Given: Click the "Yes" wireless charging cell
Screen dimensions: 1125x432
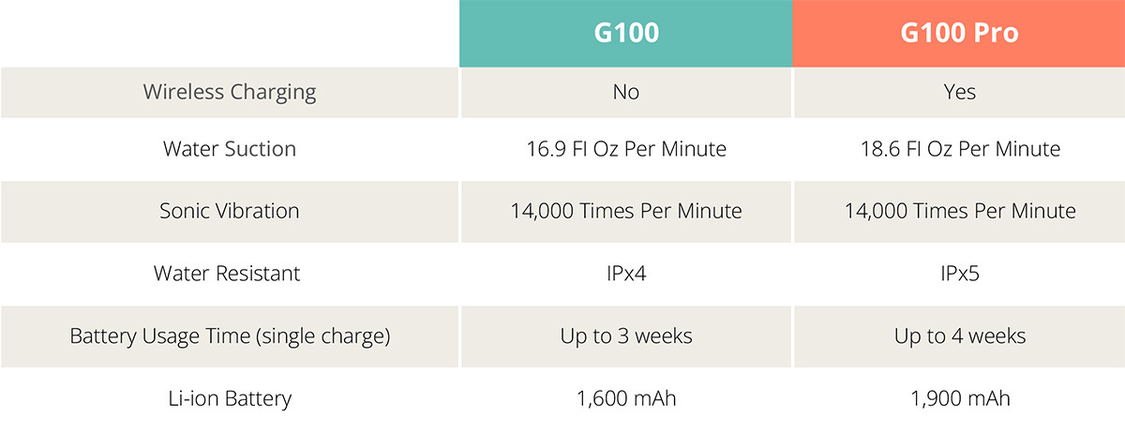Looking at the screenshot, I should (960, 93).
